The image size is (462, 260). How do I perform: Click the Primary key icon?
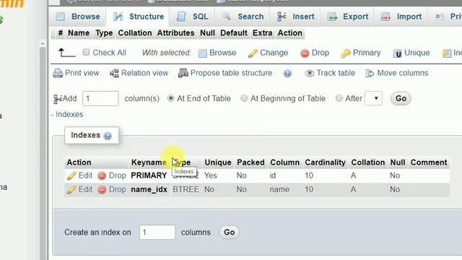345,53
